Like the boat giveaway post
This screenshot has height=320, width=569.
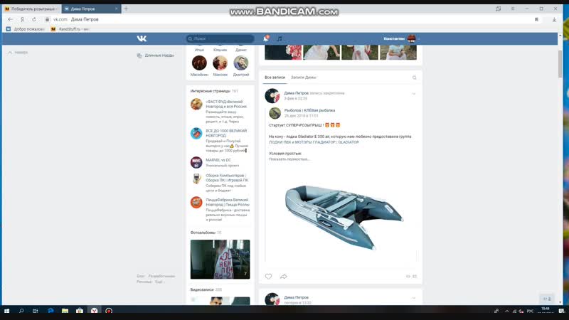pos(268,277)
